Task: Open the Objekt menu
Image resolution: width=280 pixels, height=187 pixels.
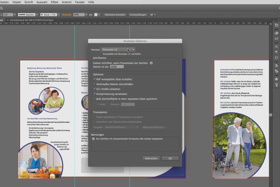Action: [x=17, y=2]
